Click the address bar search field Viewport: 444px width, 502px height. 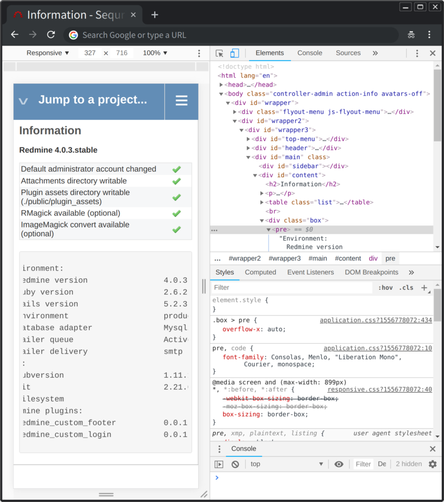(231, 35)
